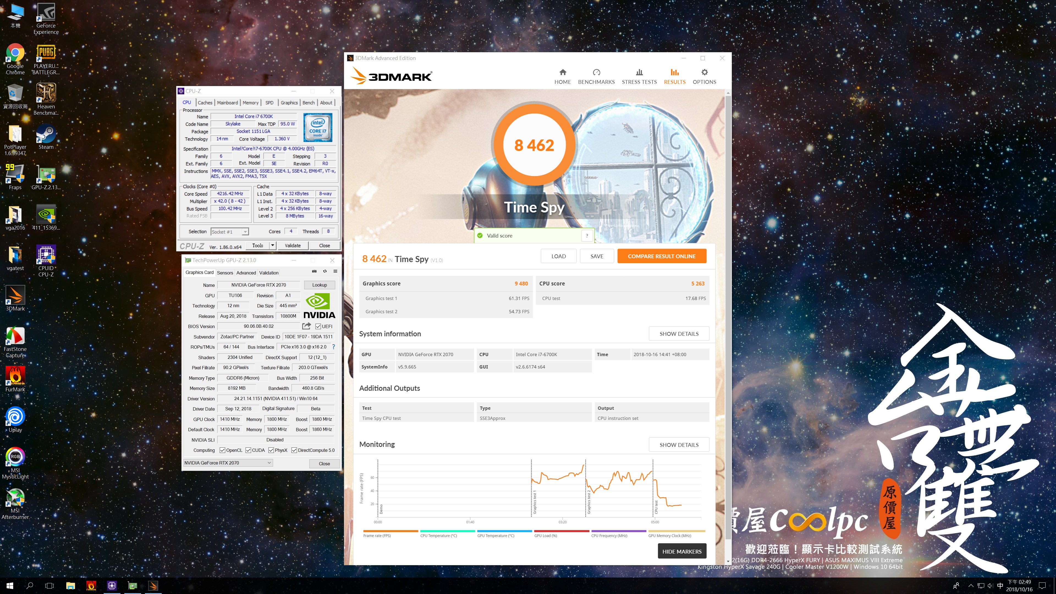This screenshot has height=594, width=1056.
Task: Switch to the Caches tab in CPU-Z
Action: pyautogui.click(x=205, y=103)
